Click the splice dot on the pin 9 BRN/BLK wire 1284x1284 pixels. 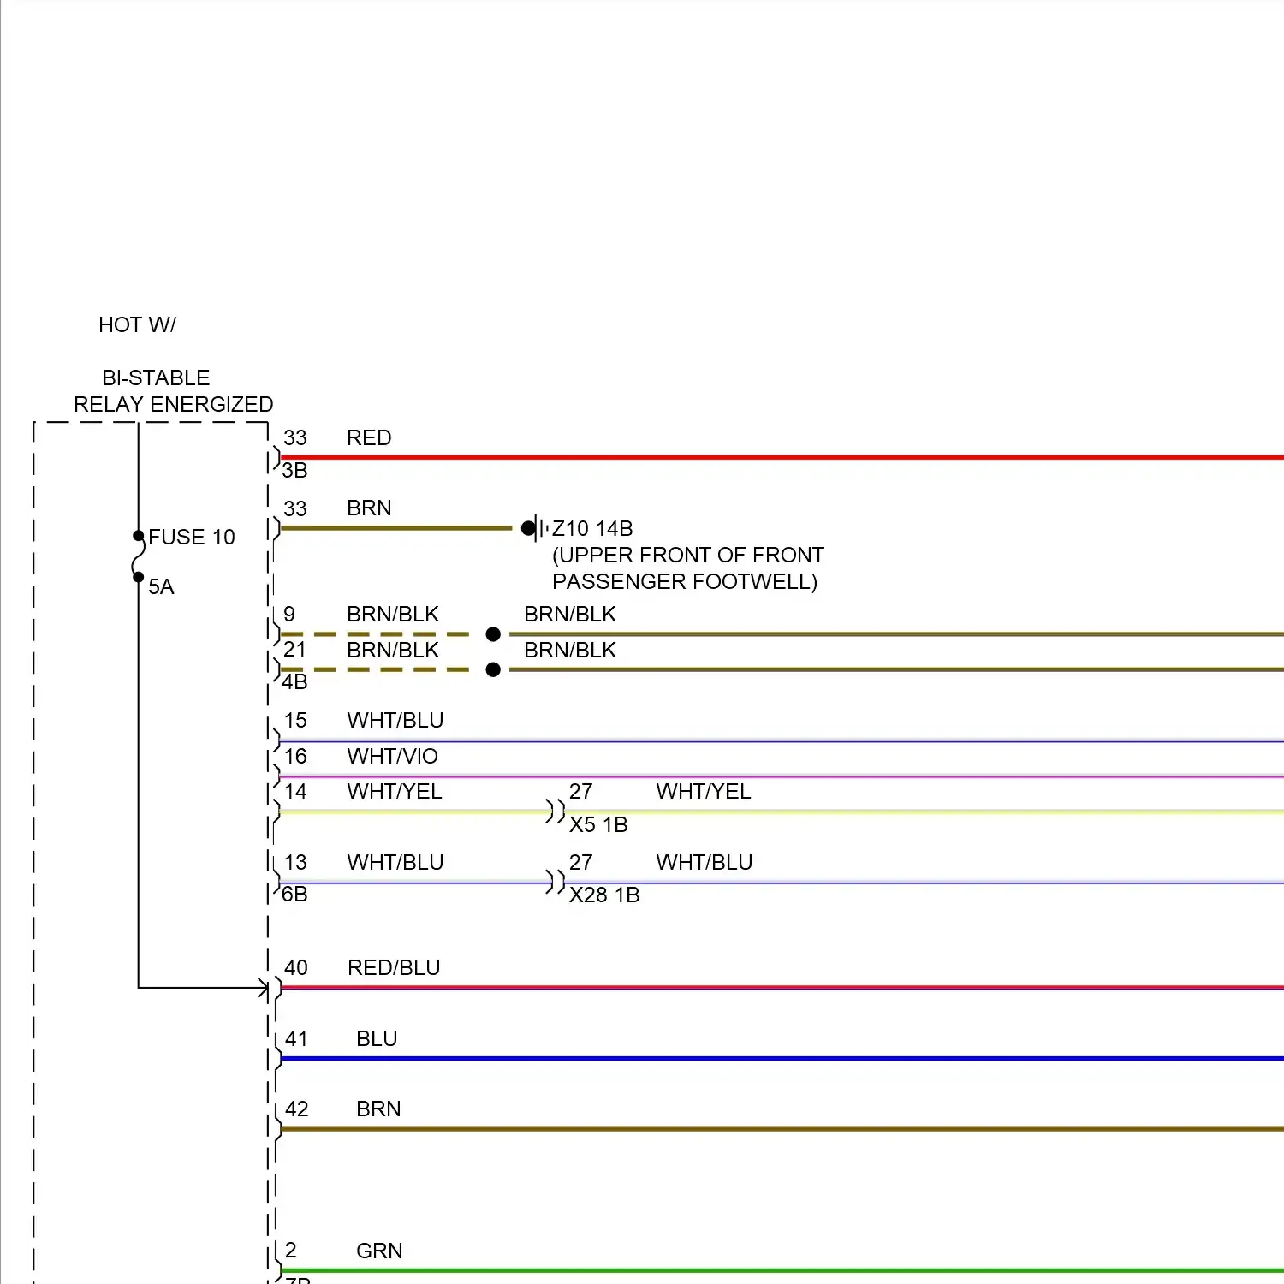(493, 634)
